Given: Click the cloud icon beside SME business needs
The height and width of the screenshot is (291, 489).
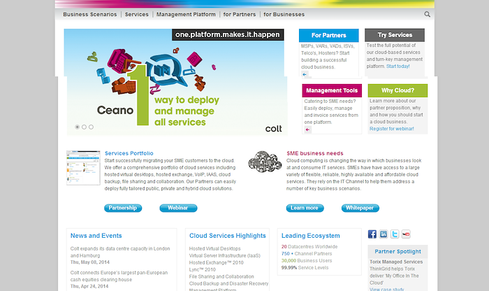Looking at the screenshot, I should (x=265, y=162).
